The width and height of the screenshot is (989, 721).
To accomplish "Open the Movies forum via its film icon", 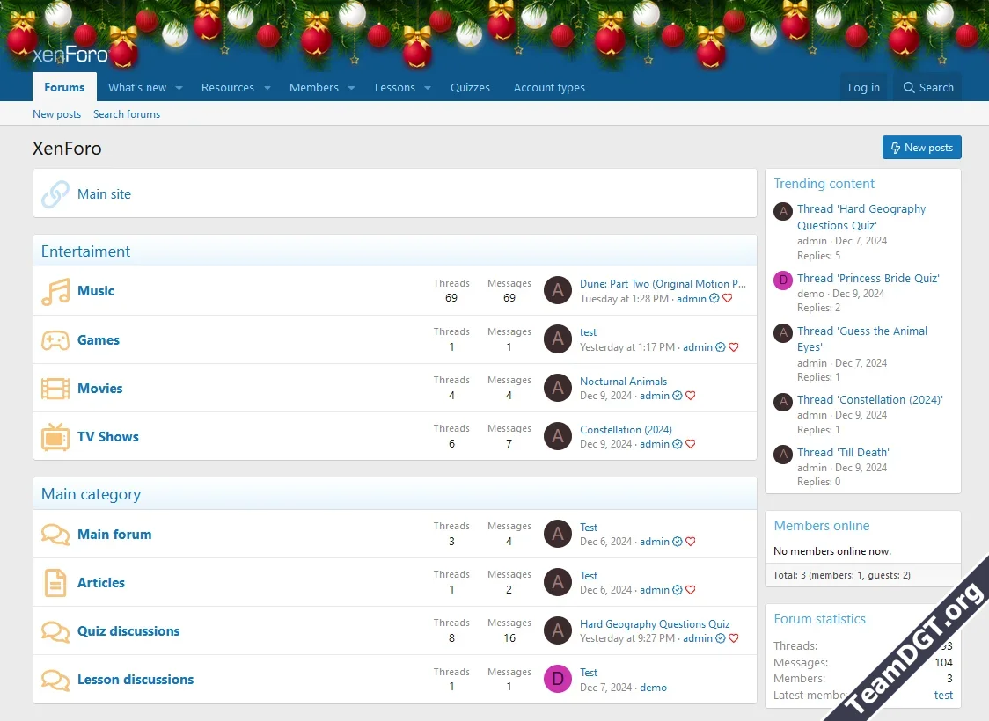I will coord(55,388).
